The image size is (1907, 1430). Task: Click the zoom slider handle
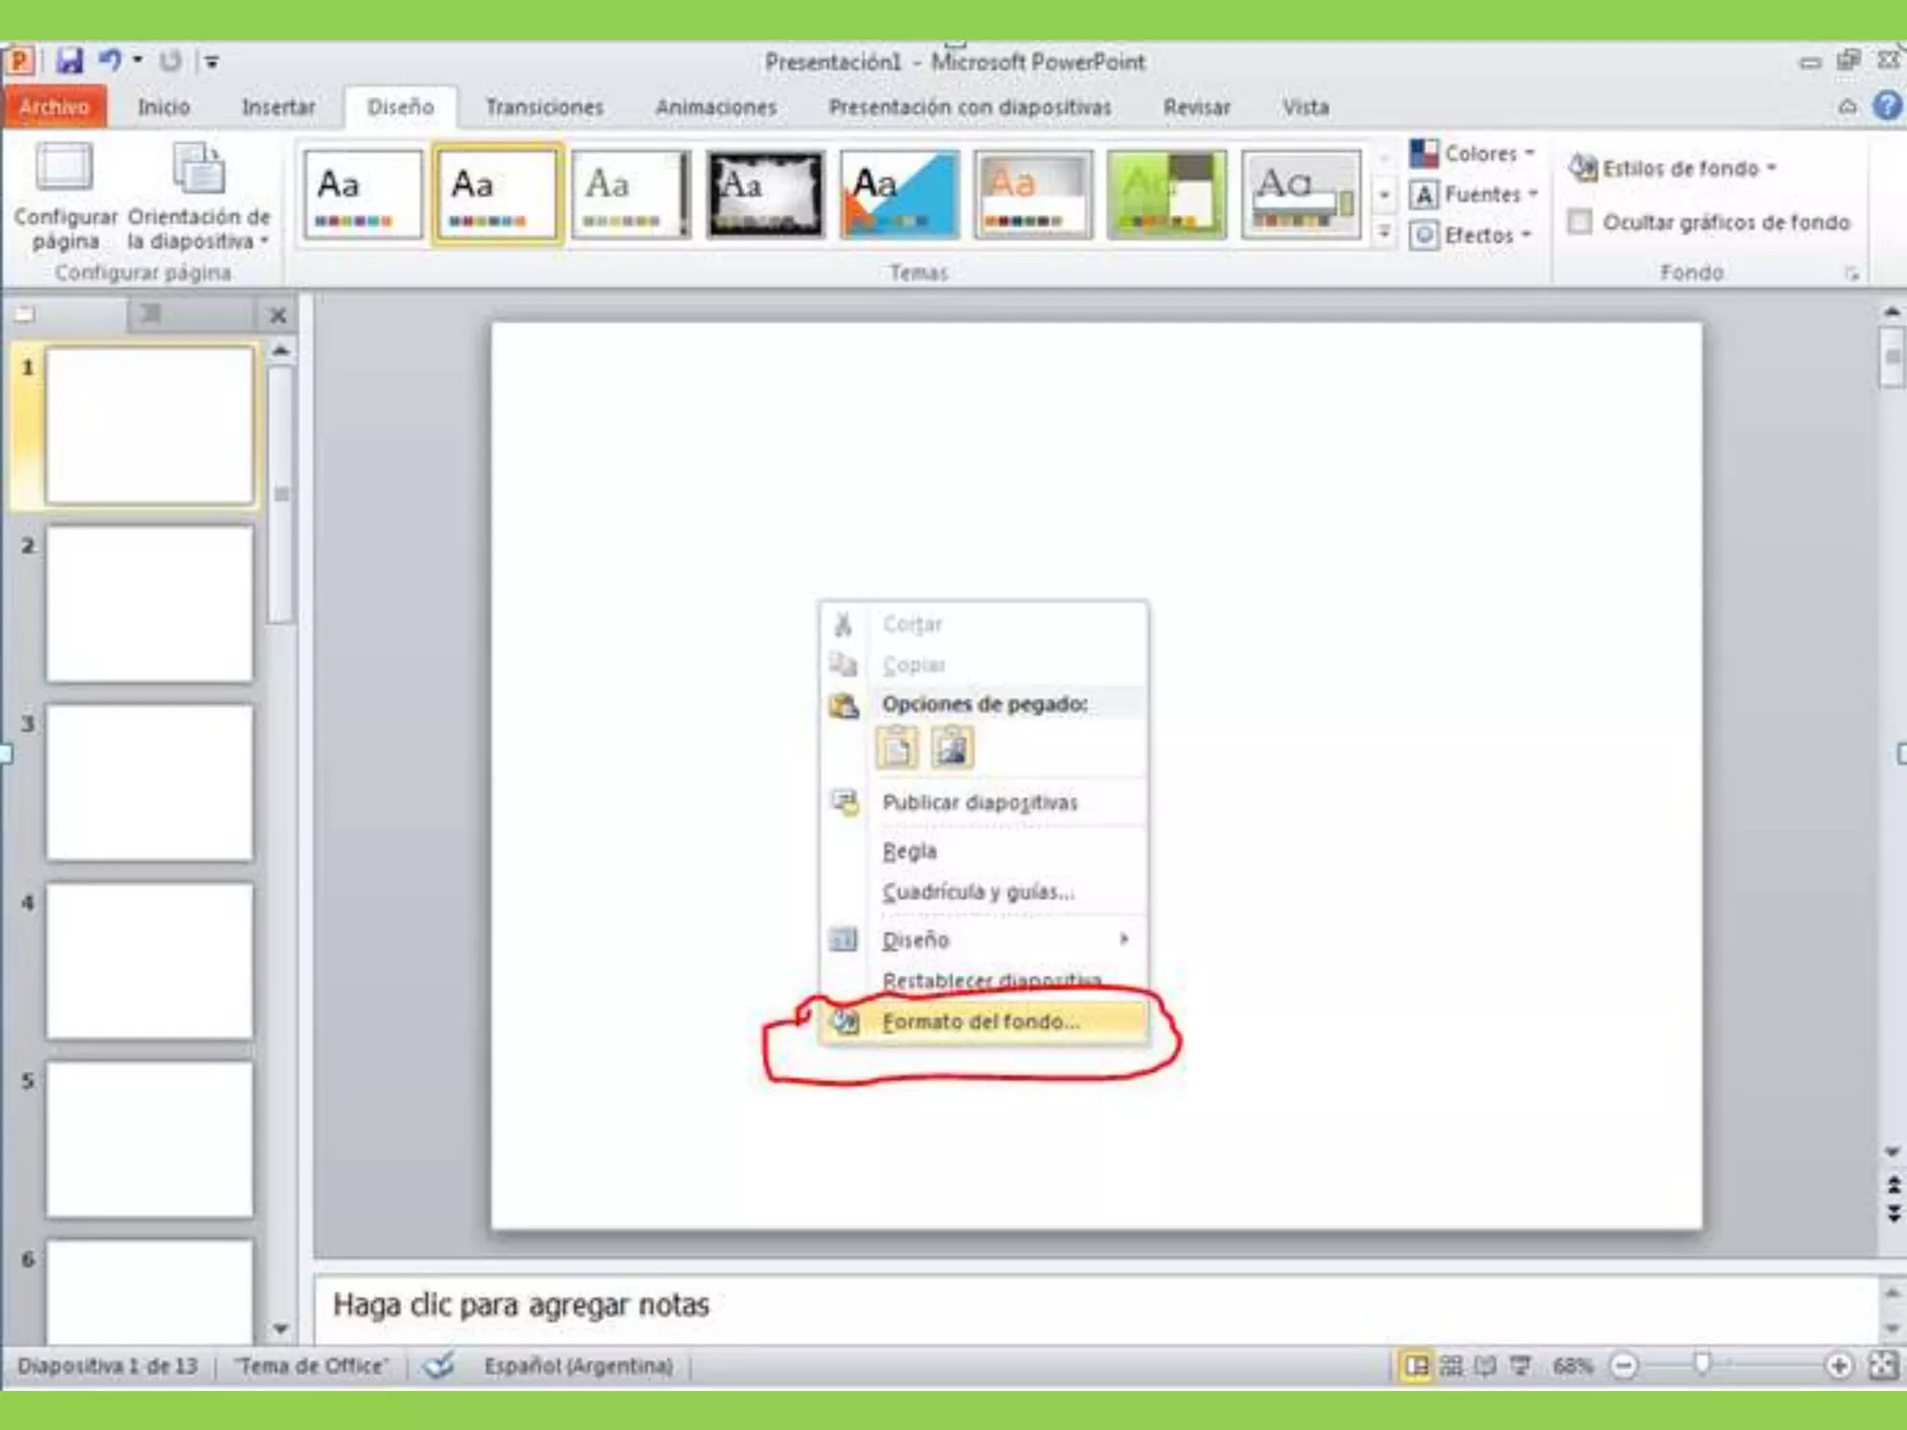[1702, 1365]
